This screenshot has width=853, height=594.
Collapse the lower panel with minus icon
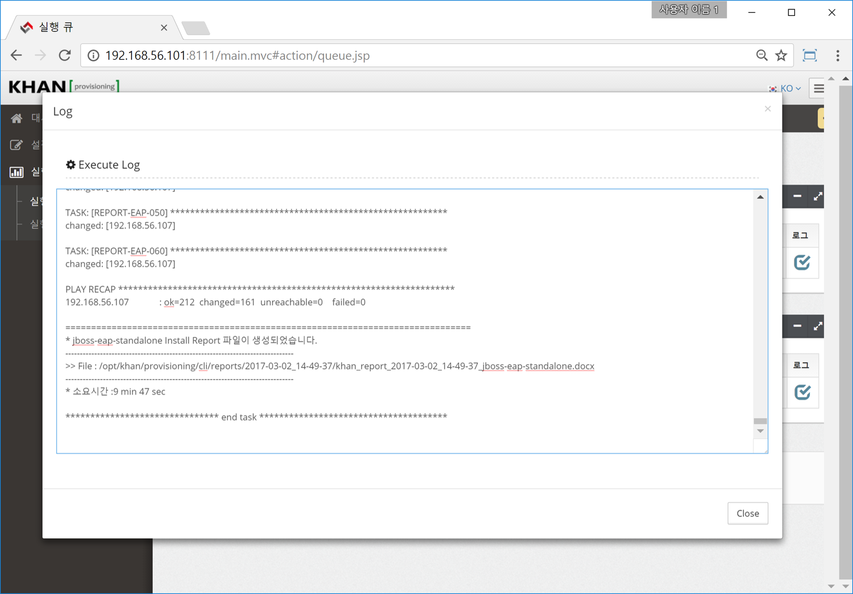point(797,326)
